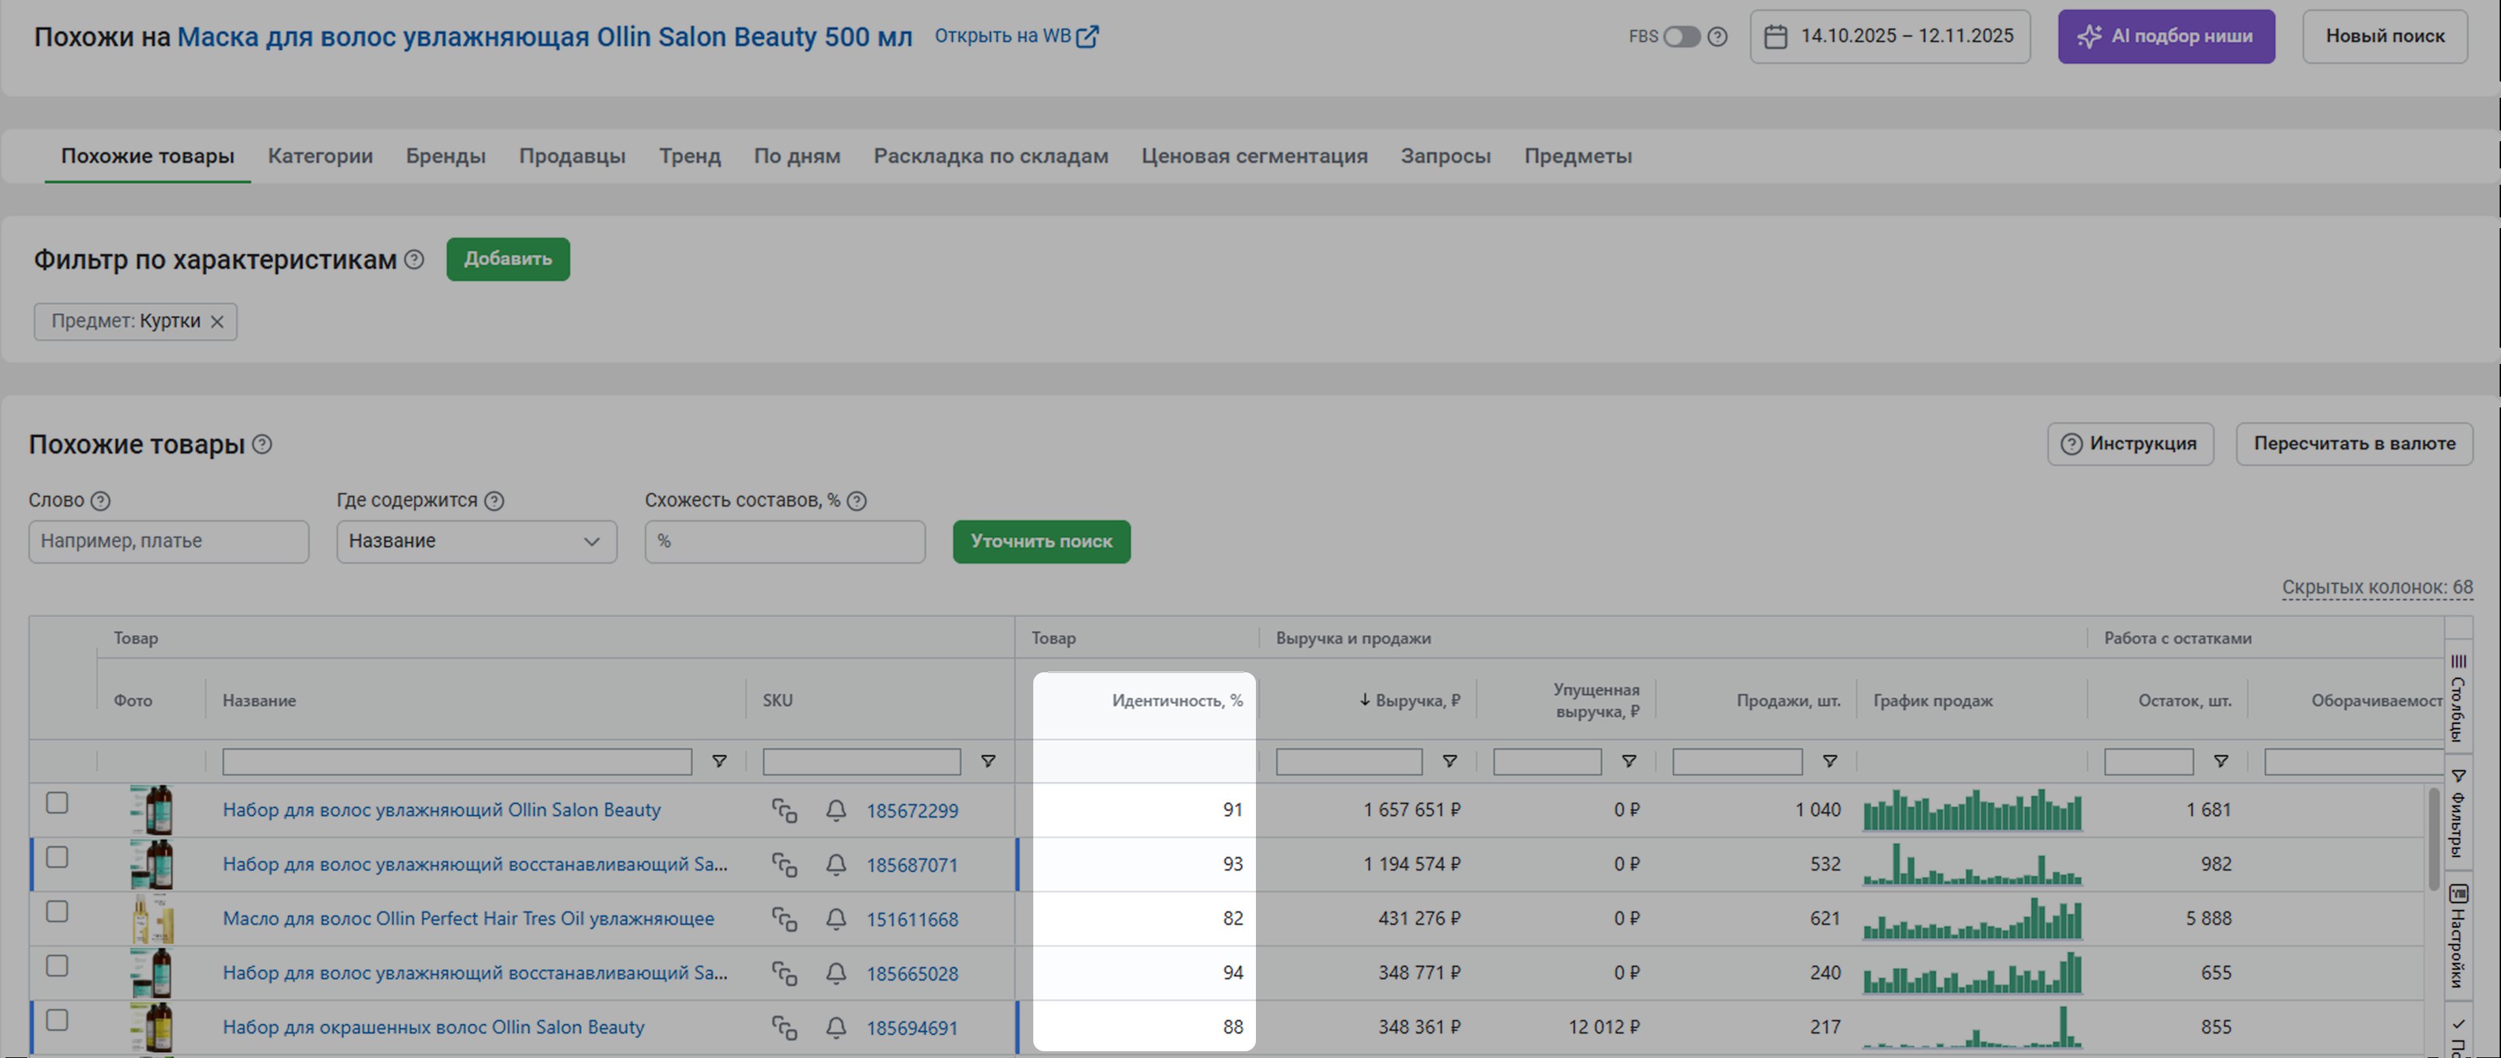Click the help icon next to Схожесть составов

click(856, 500)
